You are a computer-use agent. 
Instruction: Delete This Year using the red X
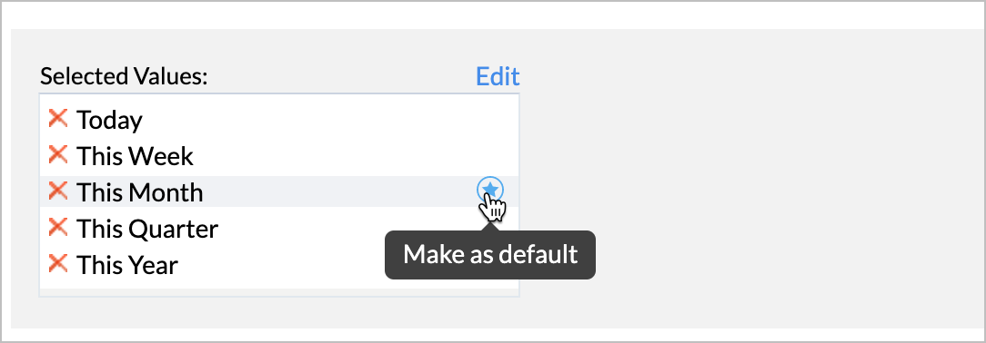point(58,263)
